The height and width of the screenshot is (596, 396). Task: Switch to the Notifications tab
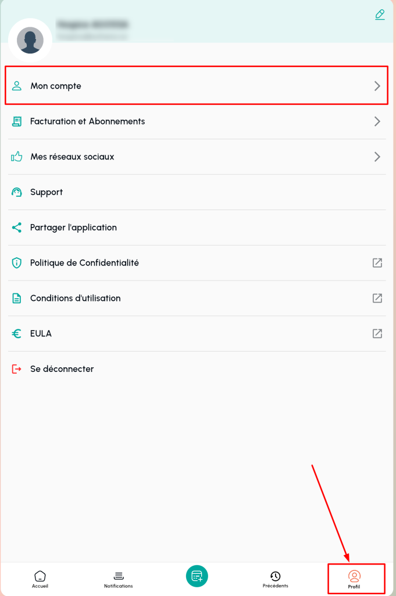pyautogui.click(x=119, y=579)
